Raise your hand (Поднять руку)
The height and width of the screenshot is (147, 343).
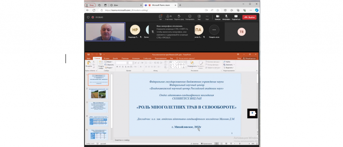click(x=179, y=17)
